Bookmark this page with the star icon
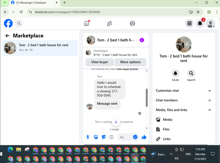The width and height of the screenshot is (220, 163). [x=198, y=12]
